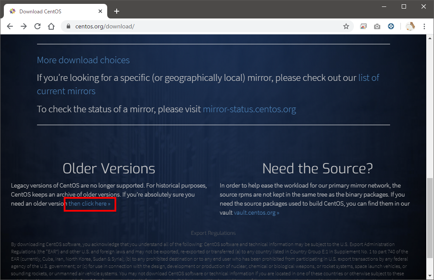Viewport: 434px width, 280px height.
Task: Click the 'Need the Source?' heading
Action: pos(317,168)
